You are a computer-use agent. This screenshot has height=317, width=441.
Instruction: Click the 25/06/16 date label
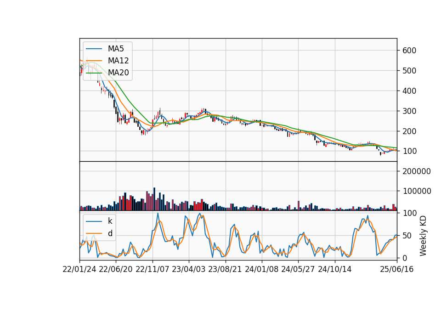[x=397, y=270]
